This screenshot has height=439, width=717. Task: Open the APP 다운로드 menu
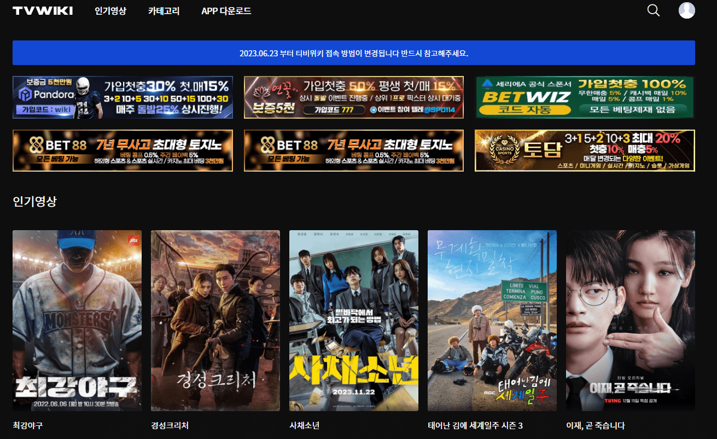(226, 11)
